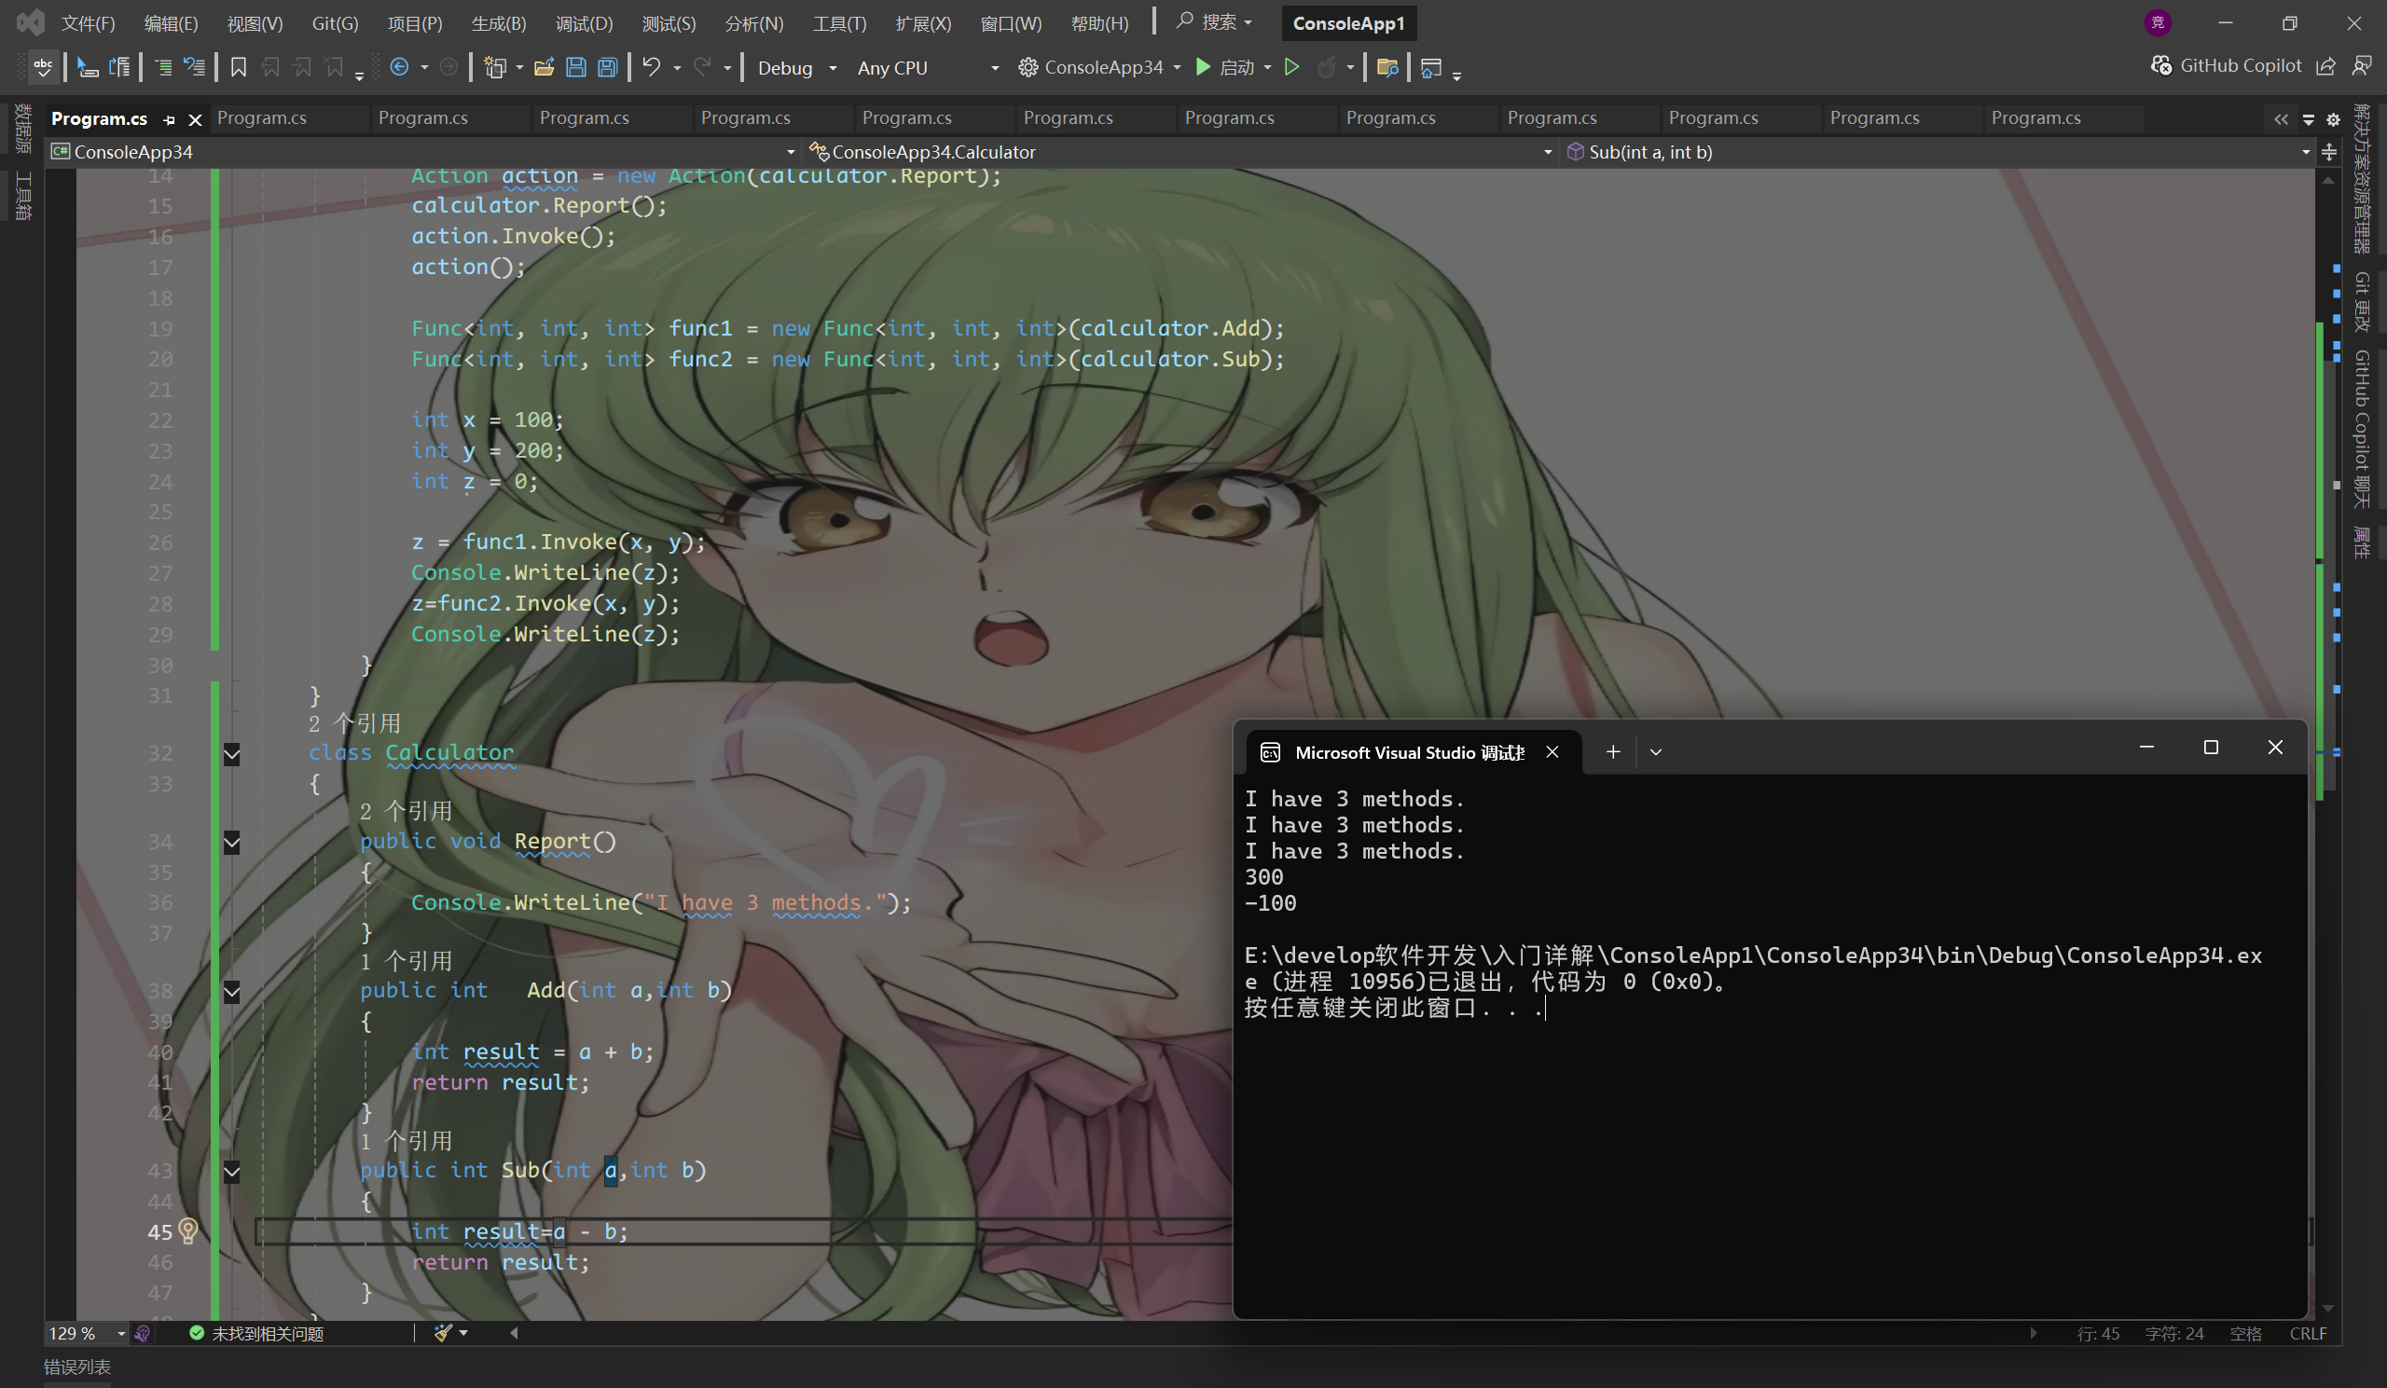Click the 搜索 search box in the title bar
2387x1388 pixels.
pyautogui.click(x=1214, y=21)
